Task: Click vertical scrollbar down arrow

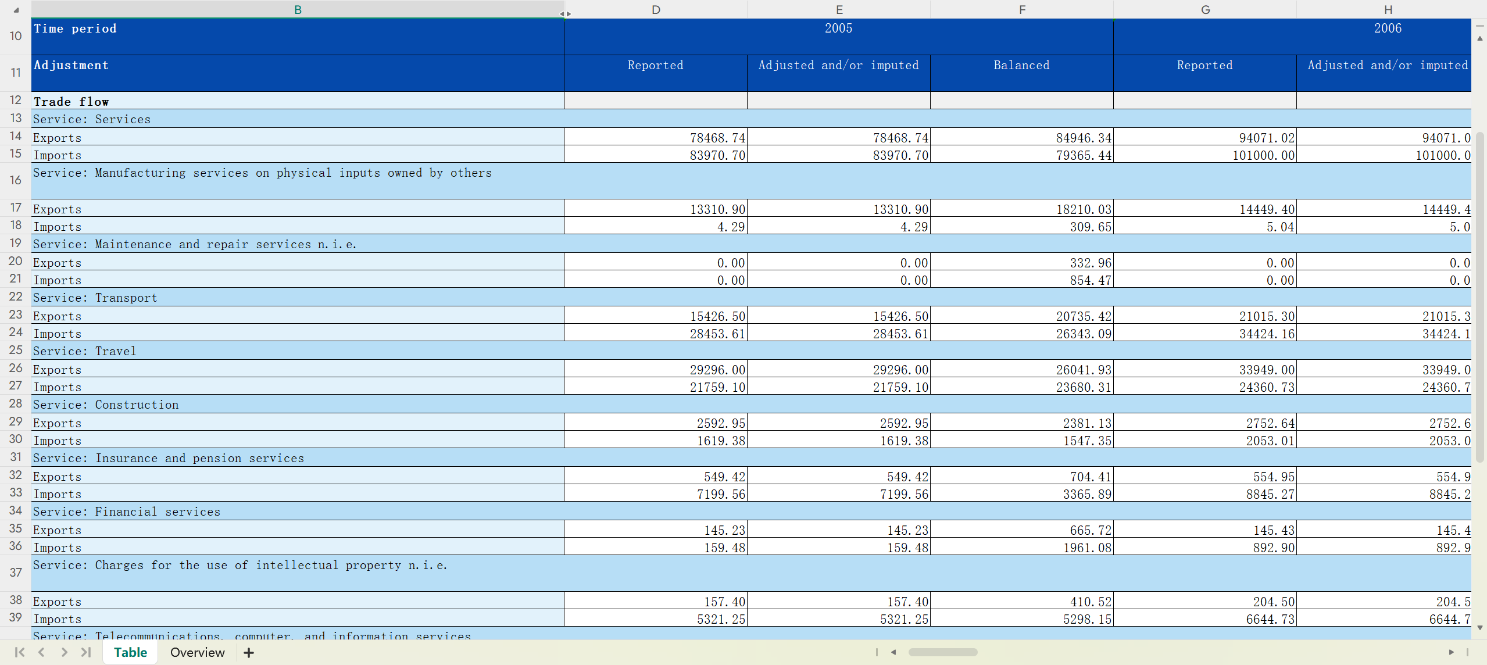Action: click(x=1480, y=628)
